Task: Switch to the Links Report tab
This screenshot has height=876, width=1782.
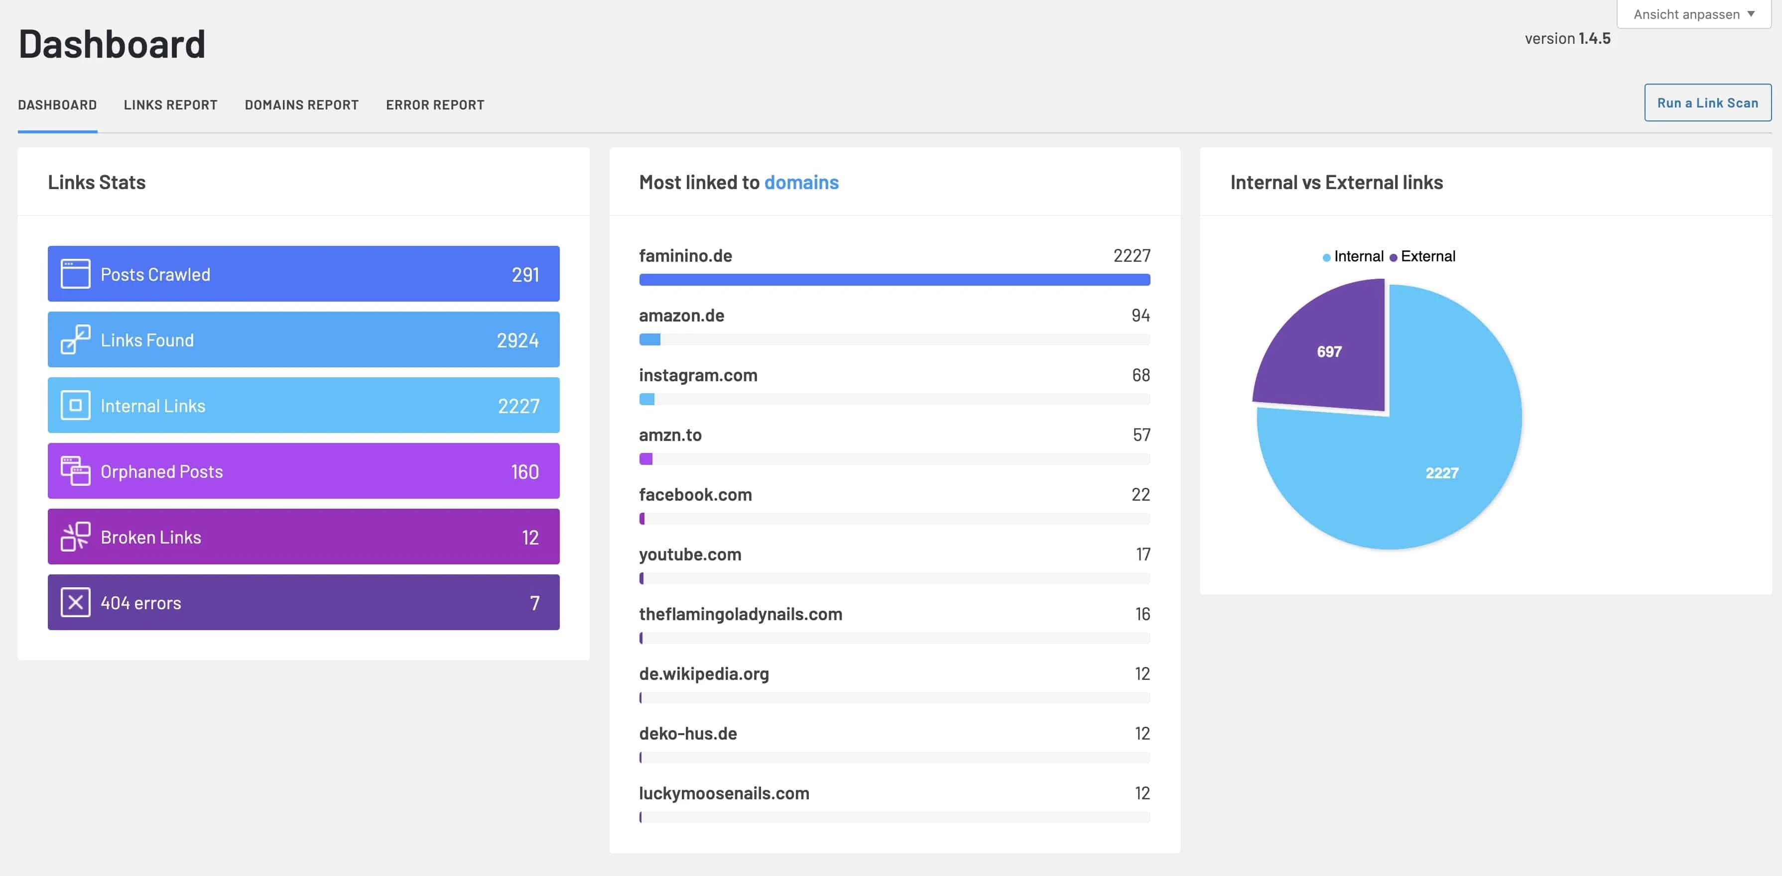Action: (x=170, y=105)
